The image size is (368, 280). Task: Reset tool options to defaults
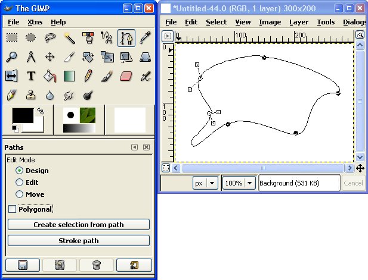click(x=134, y=265)
